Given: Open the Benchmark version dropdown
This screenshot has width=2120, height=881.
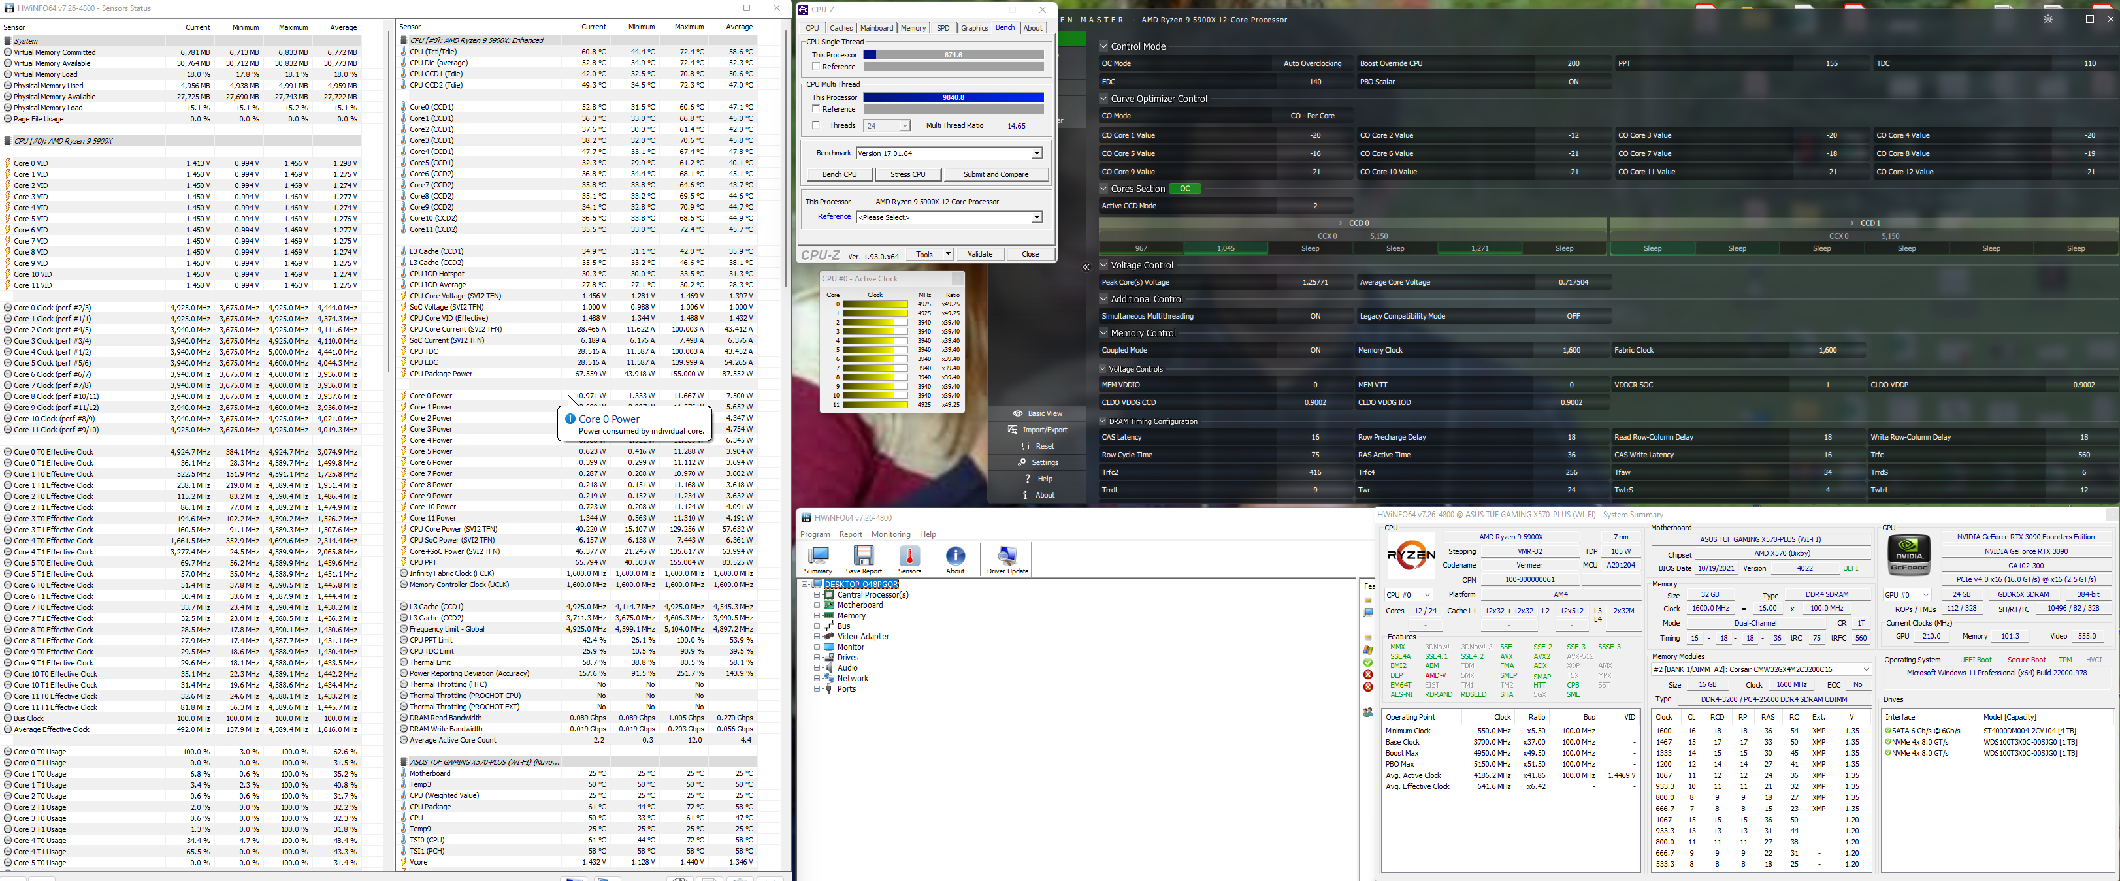Looking at the screenshot, I should coord(1036,153).
